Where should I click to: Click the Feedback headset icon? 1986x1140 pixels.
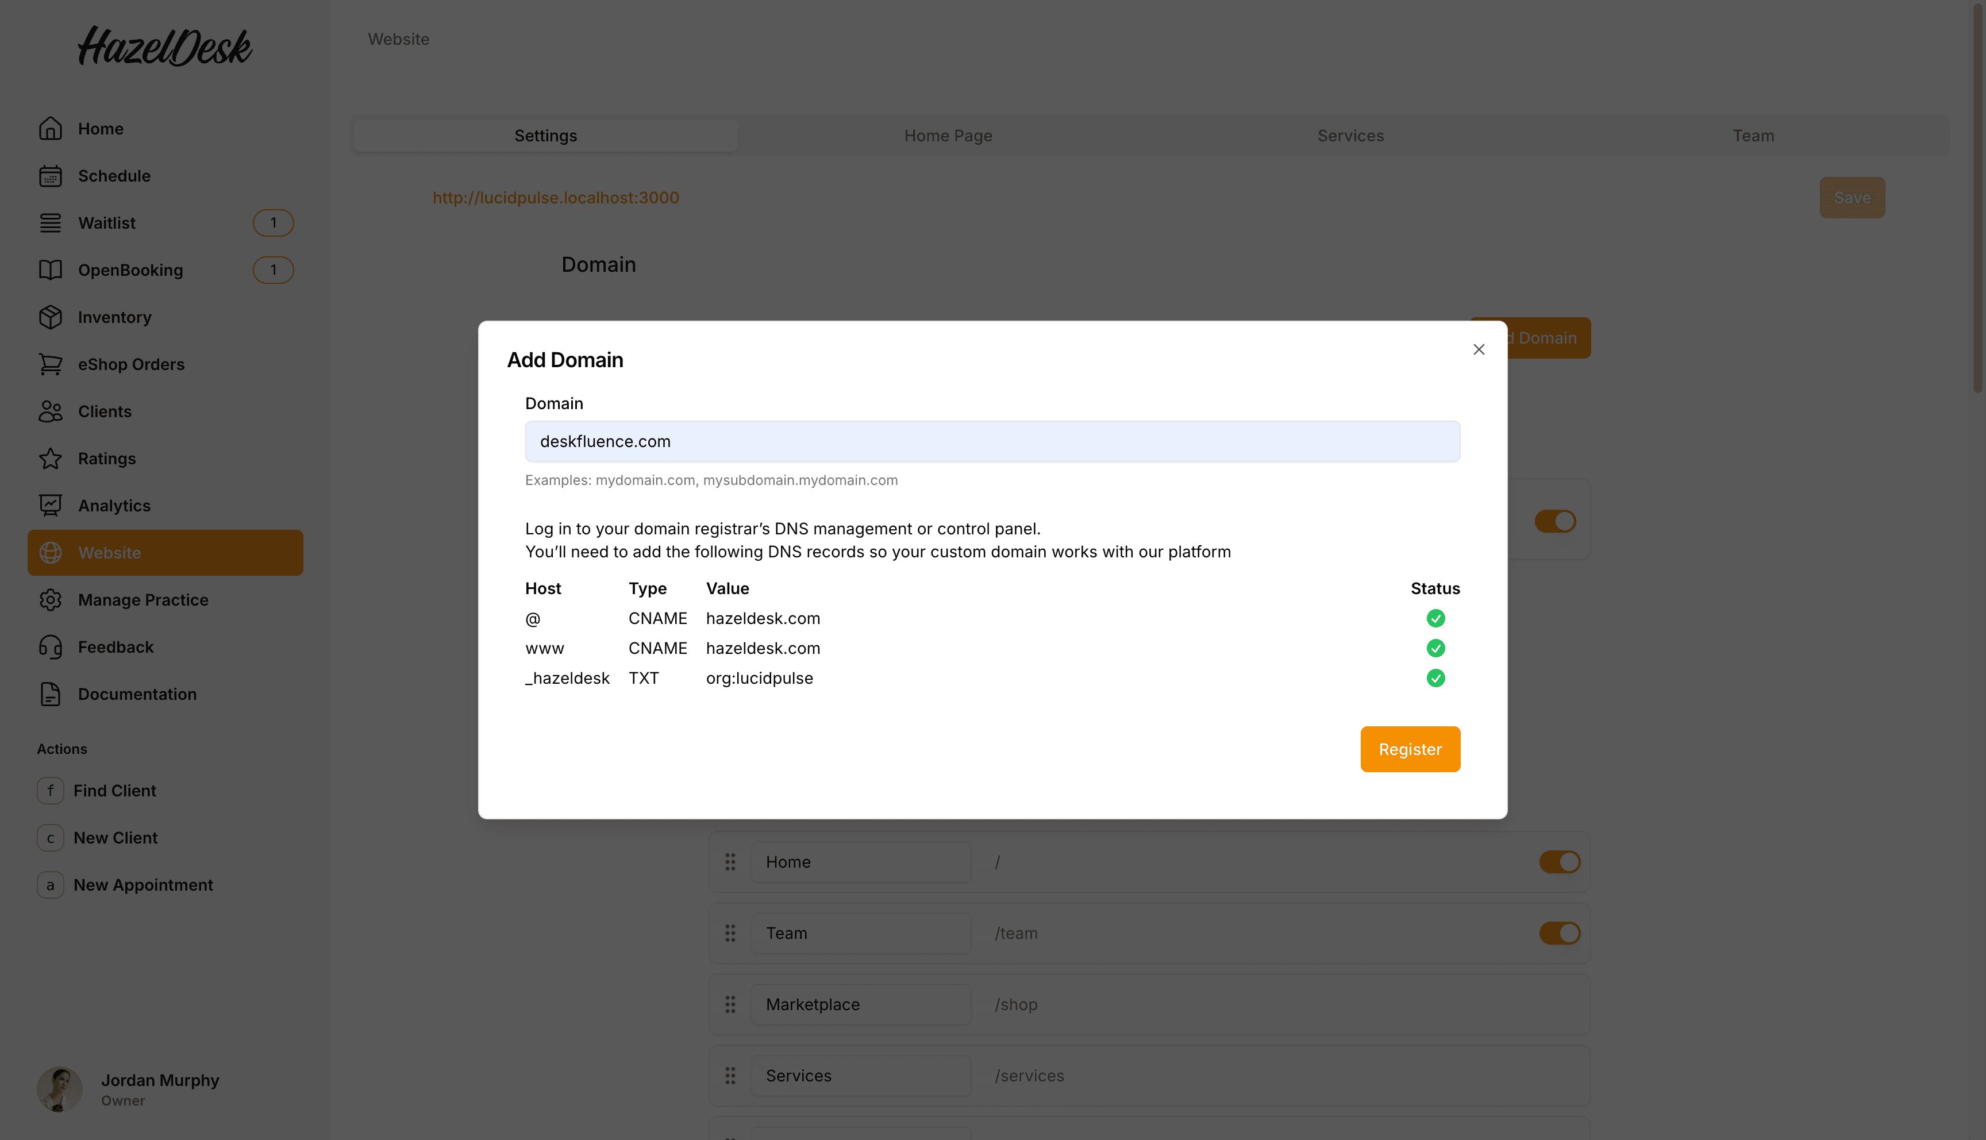(x=50, y=648)
